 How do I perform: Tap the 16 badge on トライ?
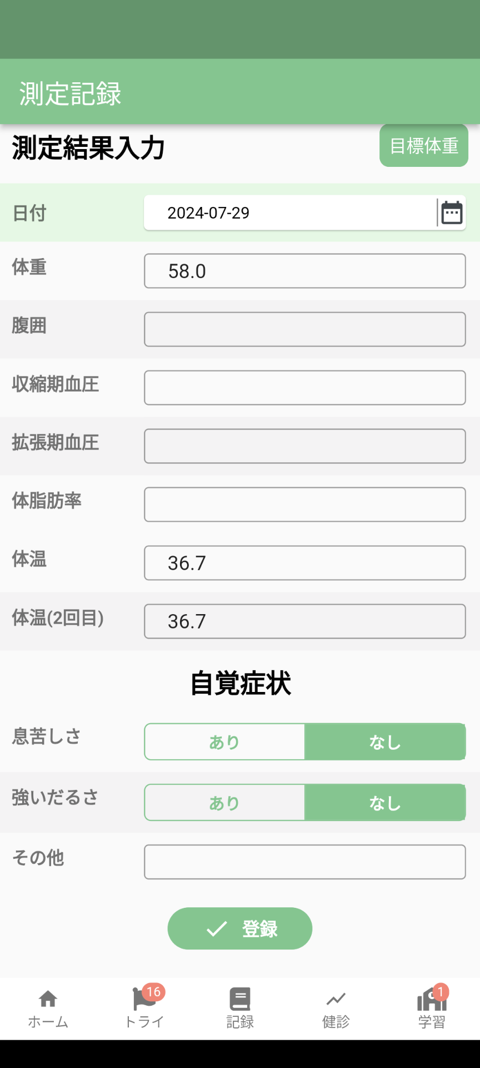(154, 992)
